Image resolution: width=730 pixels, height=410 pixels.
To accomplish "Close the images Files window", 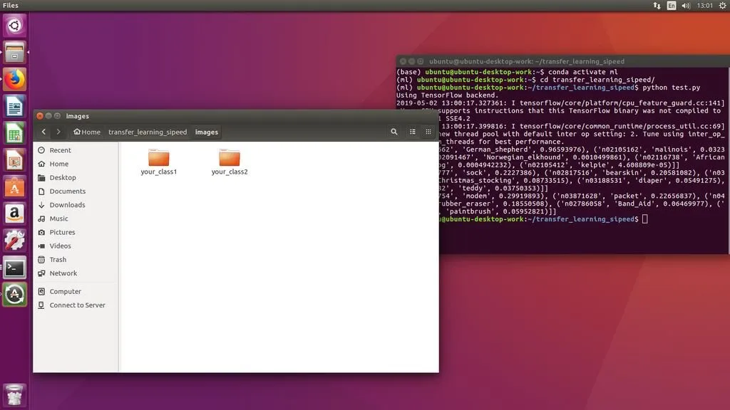I will click(40, 116).
